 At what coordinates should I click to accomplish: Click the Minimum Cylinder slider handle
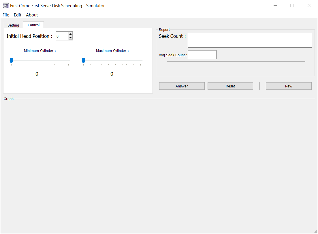11,60
